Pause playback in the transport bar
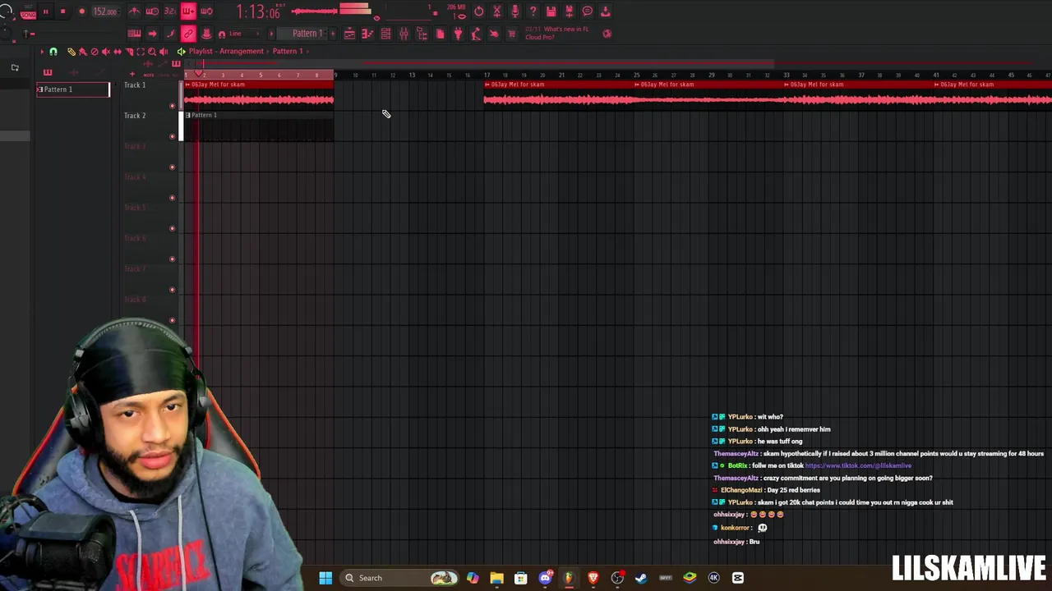Viewport: 1052px width, 591px height. click(45, 11)
